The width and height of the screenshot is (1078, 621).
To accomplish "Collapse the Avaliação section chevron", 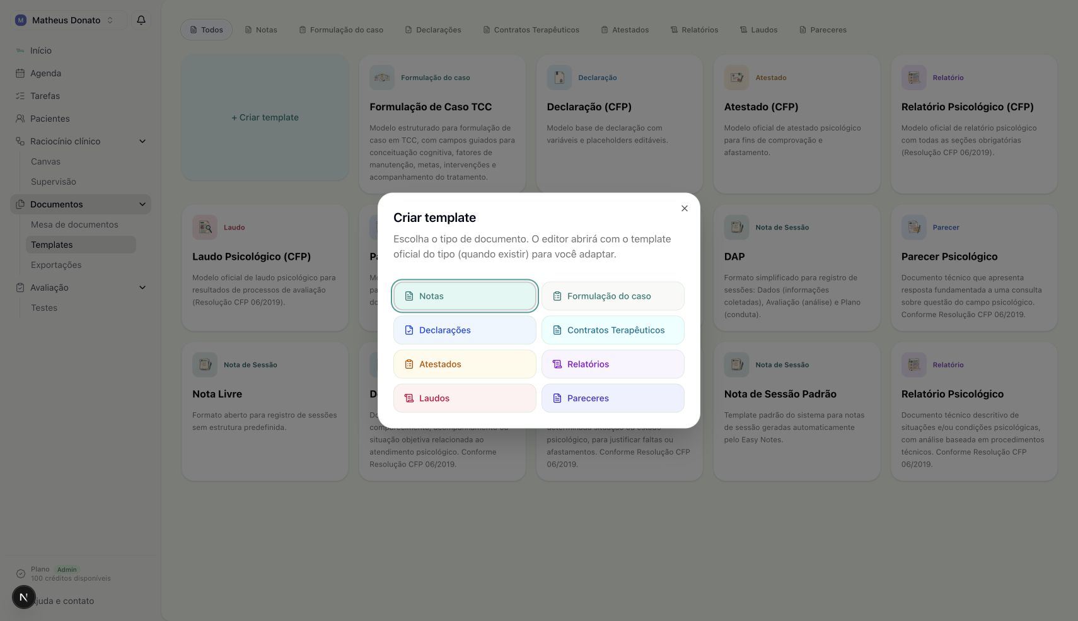I will point(142,287).
